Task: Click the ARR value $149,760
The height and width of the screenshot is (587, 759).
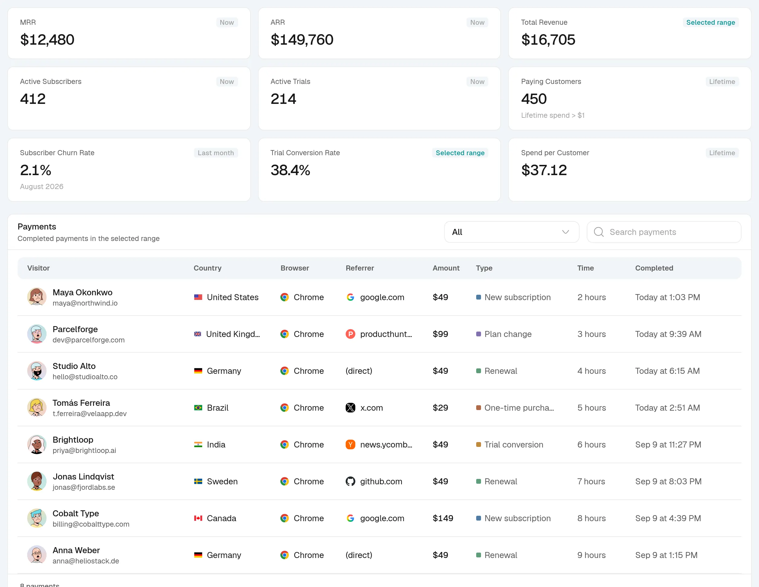Action: point(302,40)
